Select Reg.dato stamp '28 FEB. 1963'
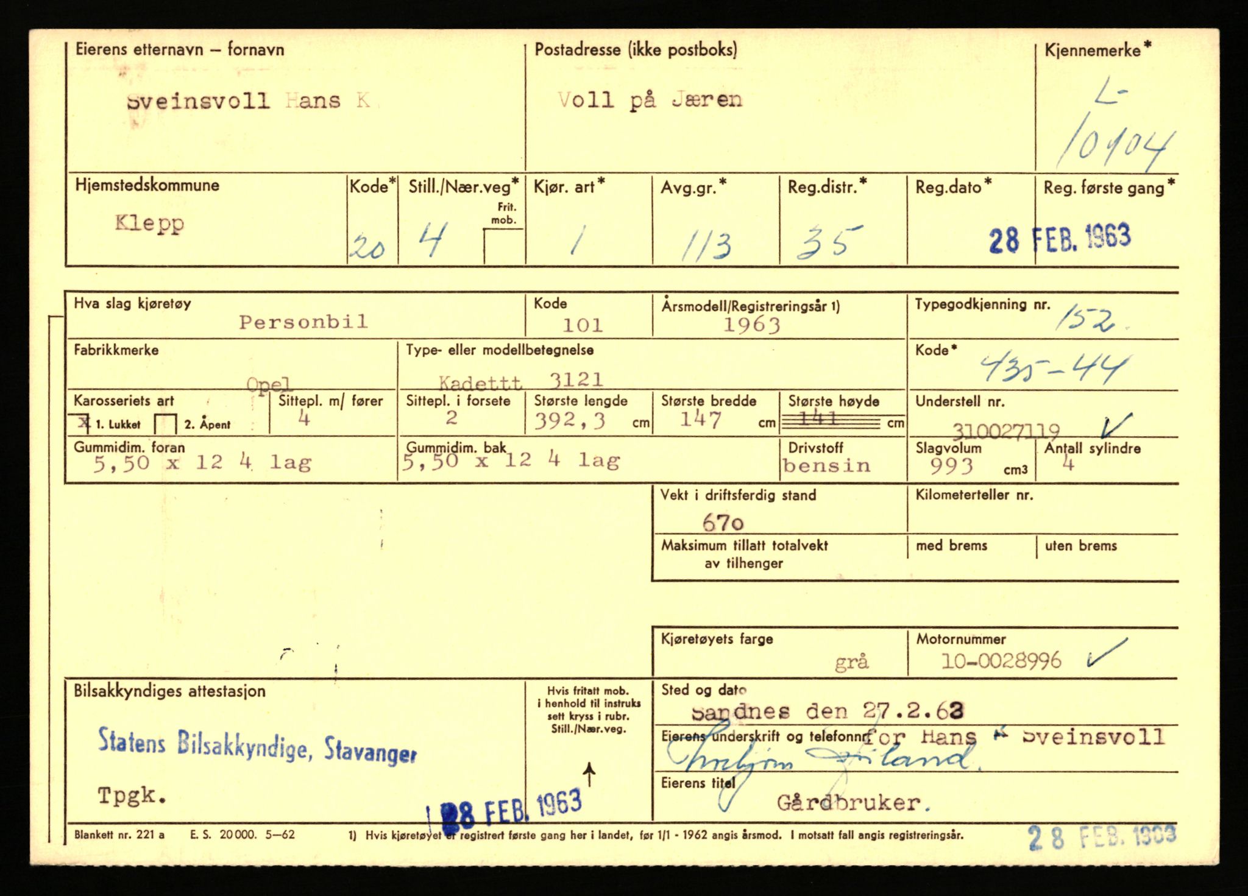 1060,238
